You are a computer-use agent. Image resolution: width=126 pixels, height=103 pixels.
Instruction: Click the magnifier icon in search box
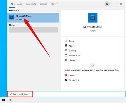click(10, 94)
